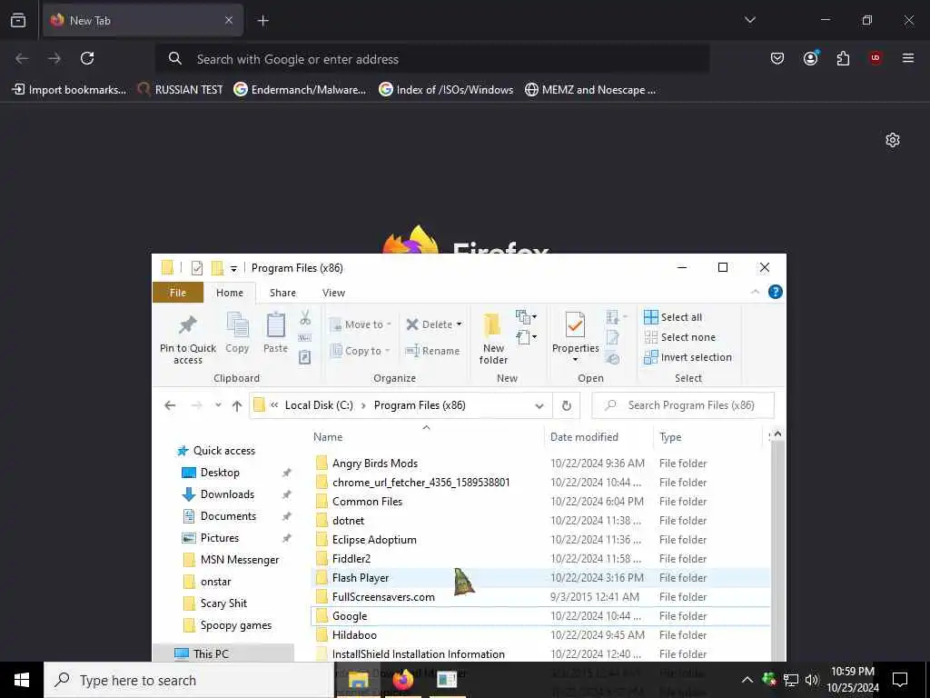Collapse the Explorer ribbon chevron
Image resolution: width=930 pixels, height=698 pixels.
tap(755, 292)
